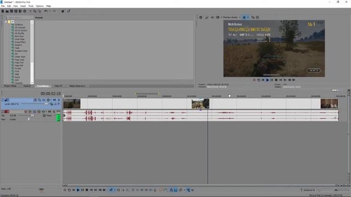The height and width of the screenshot is (197, 351).
Task: Mute the audio track with its M button
Action: 49,112
